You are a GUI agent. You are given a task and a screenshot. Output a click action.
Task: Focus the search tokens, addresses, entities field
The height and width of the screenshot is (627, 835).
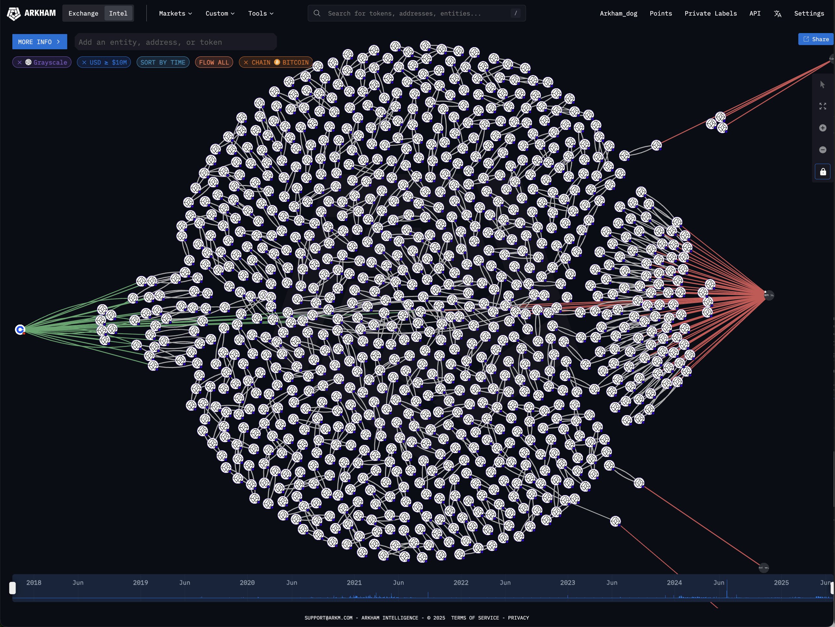417,13
